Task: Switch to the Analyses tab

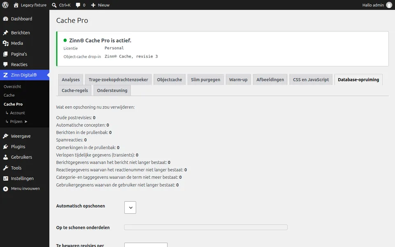Action: [x=70, y=79]
